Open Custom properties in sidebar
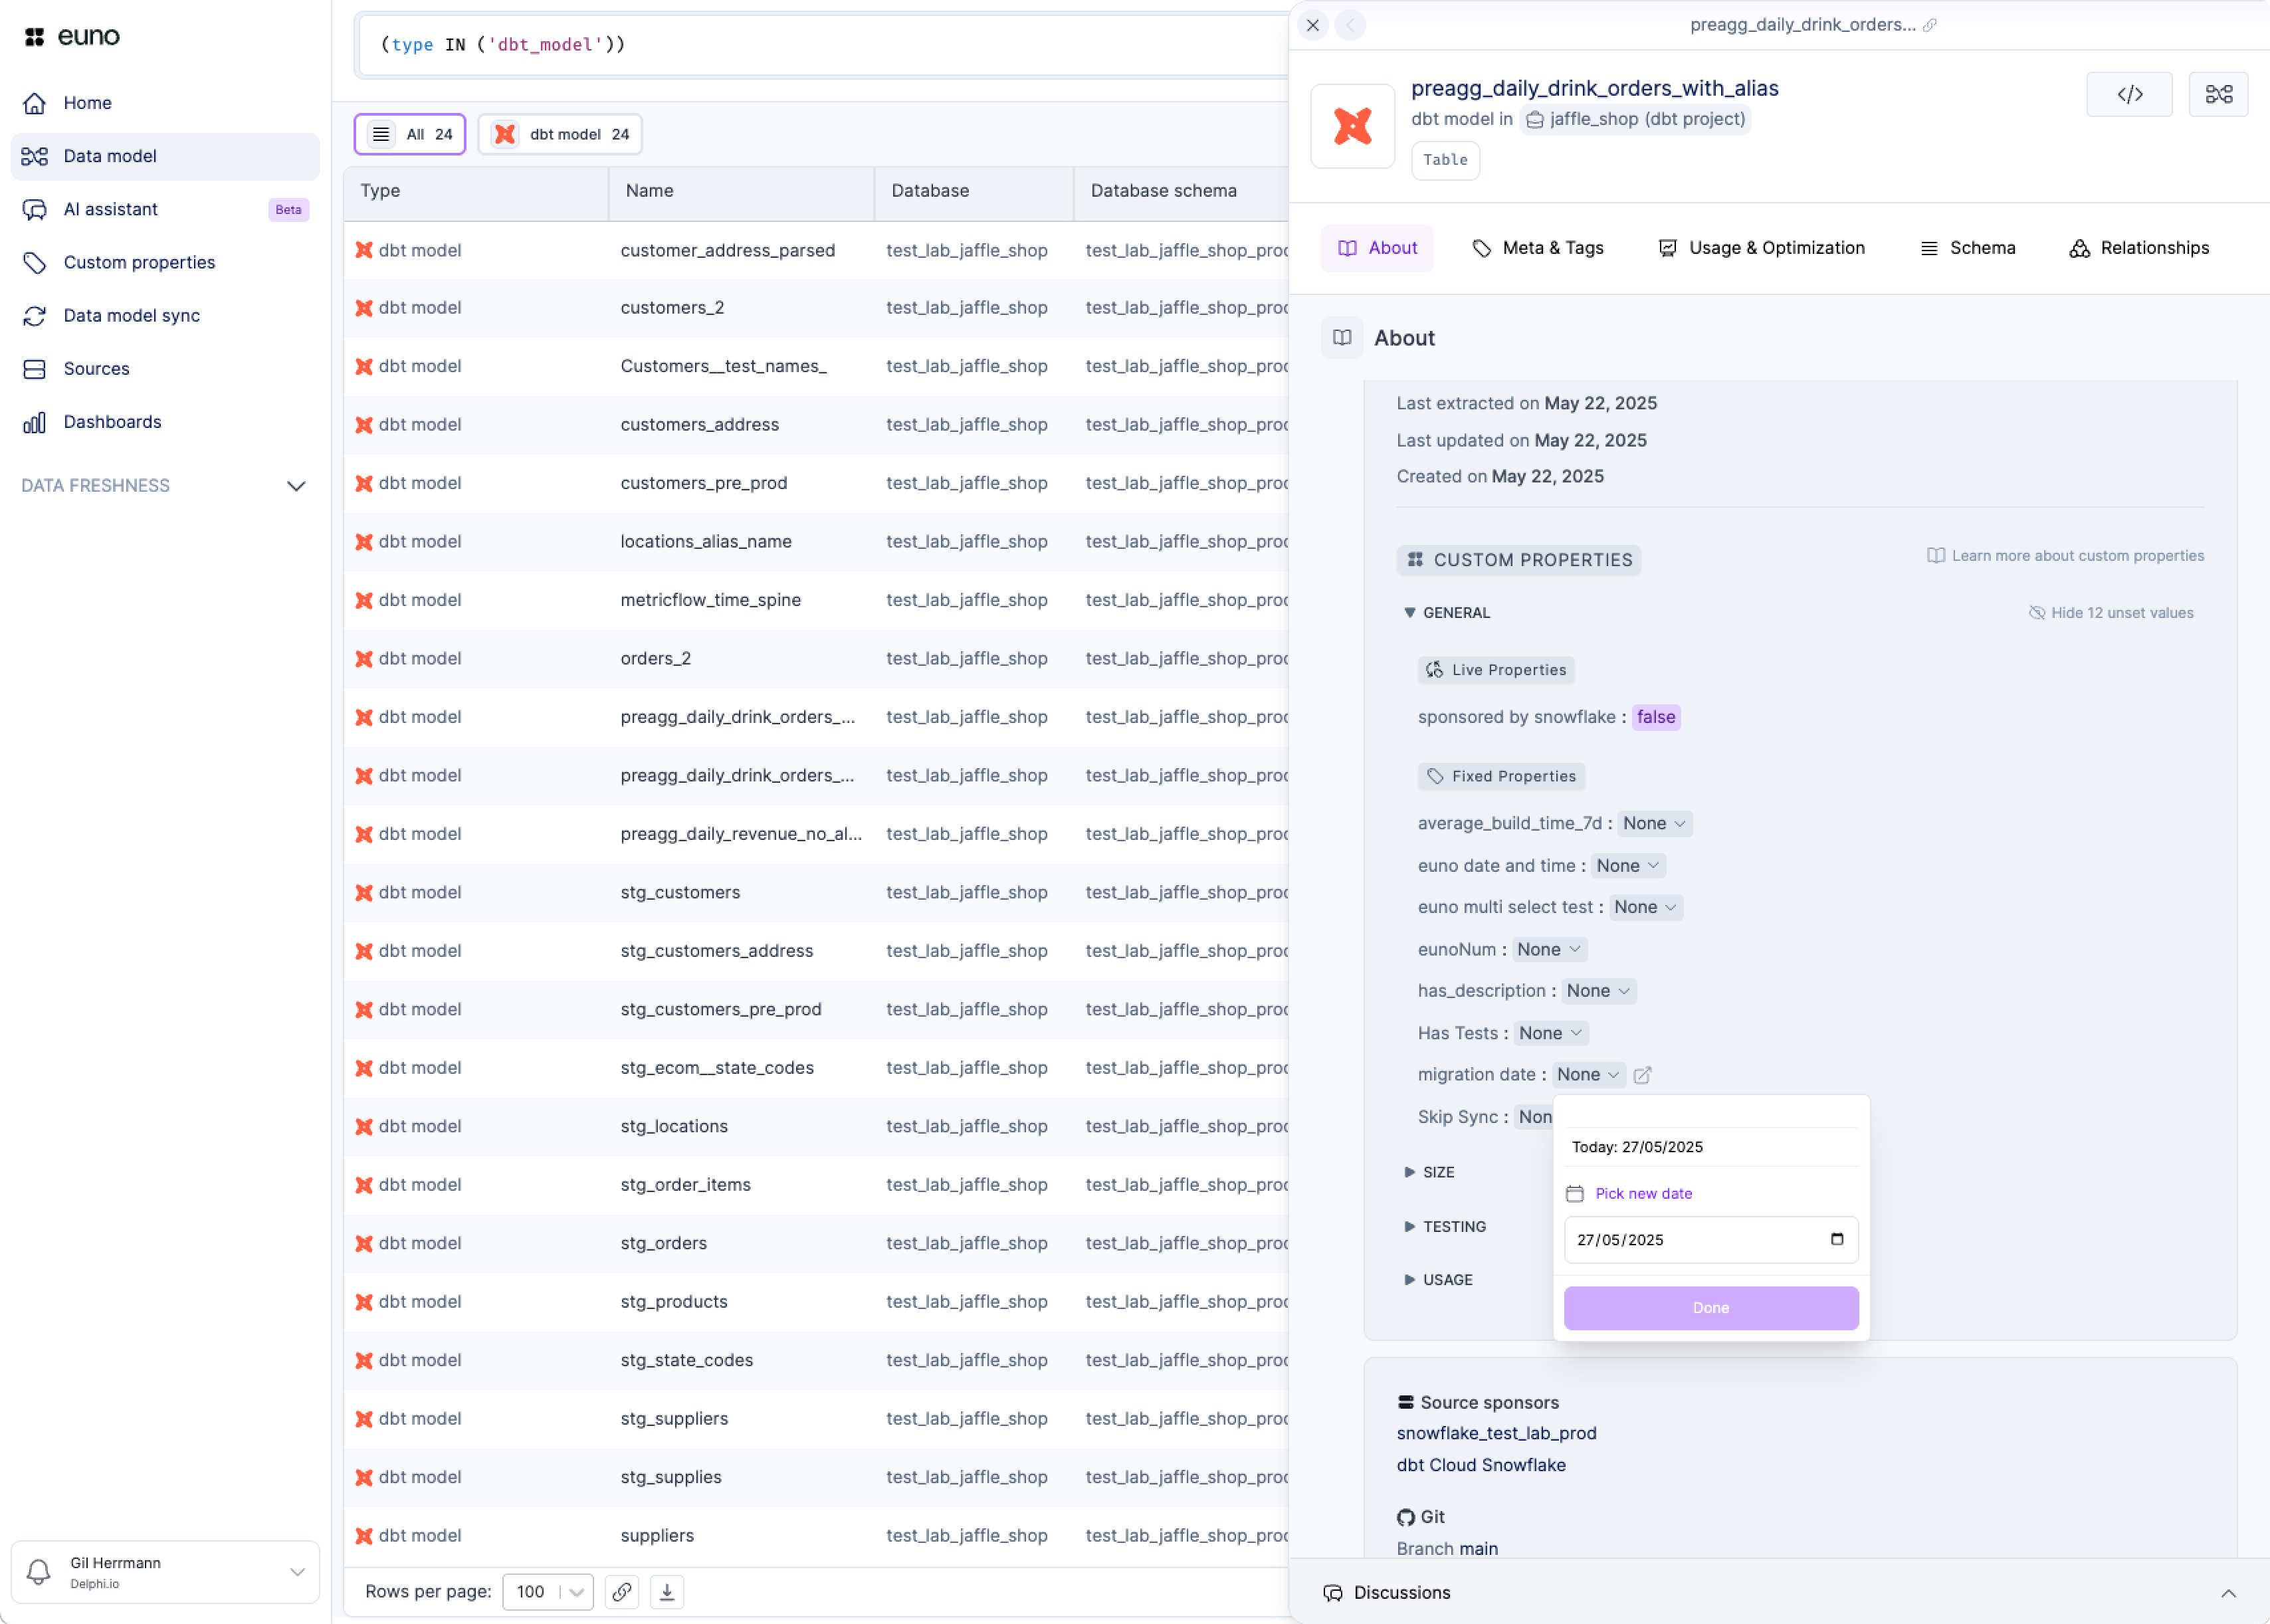2270x1624 pixels. pos(139,262)
